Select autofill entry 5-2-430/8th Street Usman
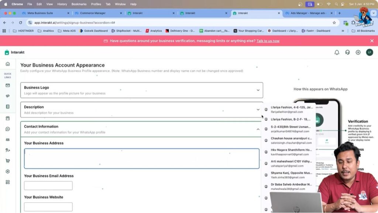The width and height of the screenshot is (378, 213). [289, 129]
